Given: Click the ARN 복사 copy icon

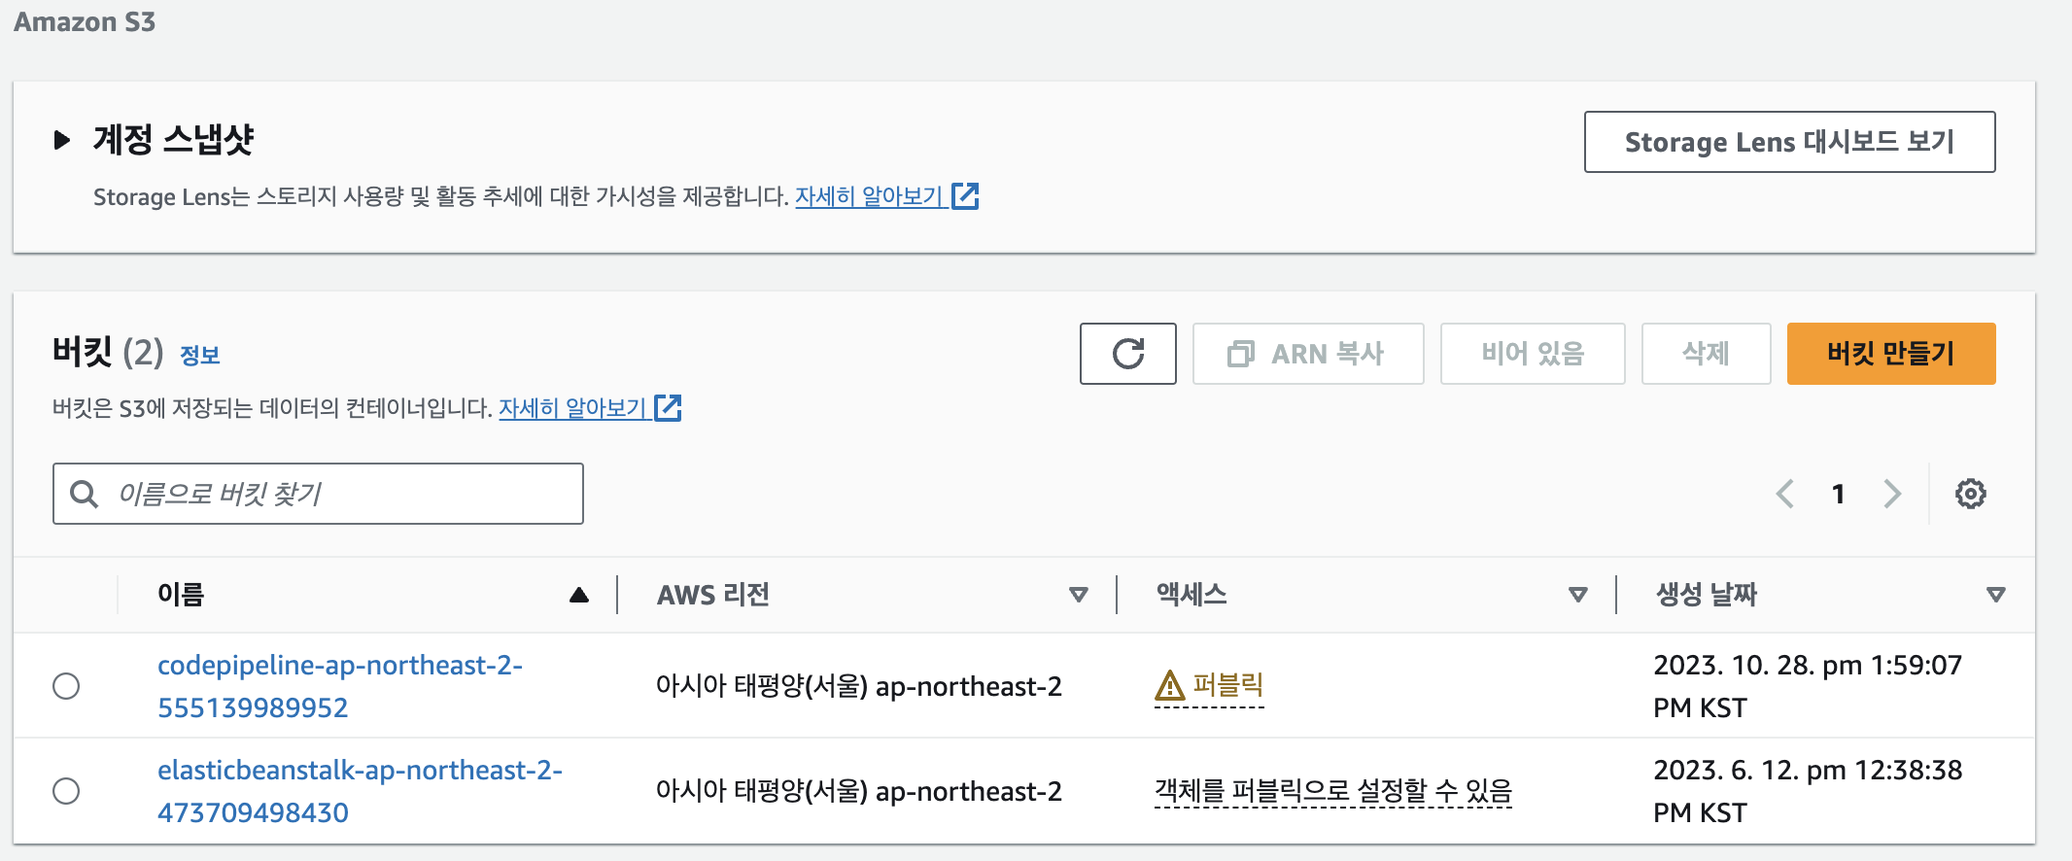Looking at the screenshot, I should [1239, 354].
